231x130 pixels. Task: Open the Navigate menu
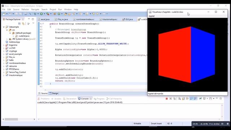35,9
